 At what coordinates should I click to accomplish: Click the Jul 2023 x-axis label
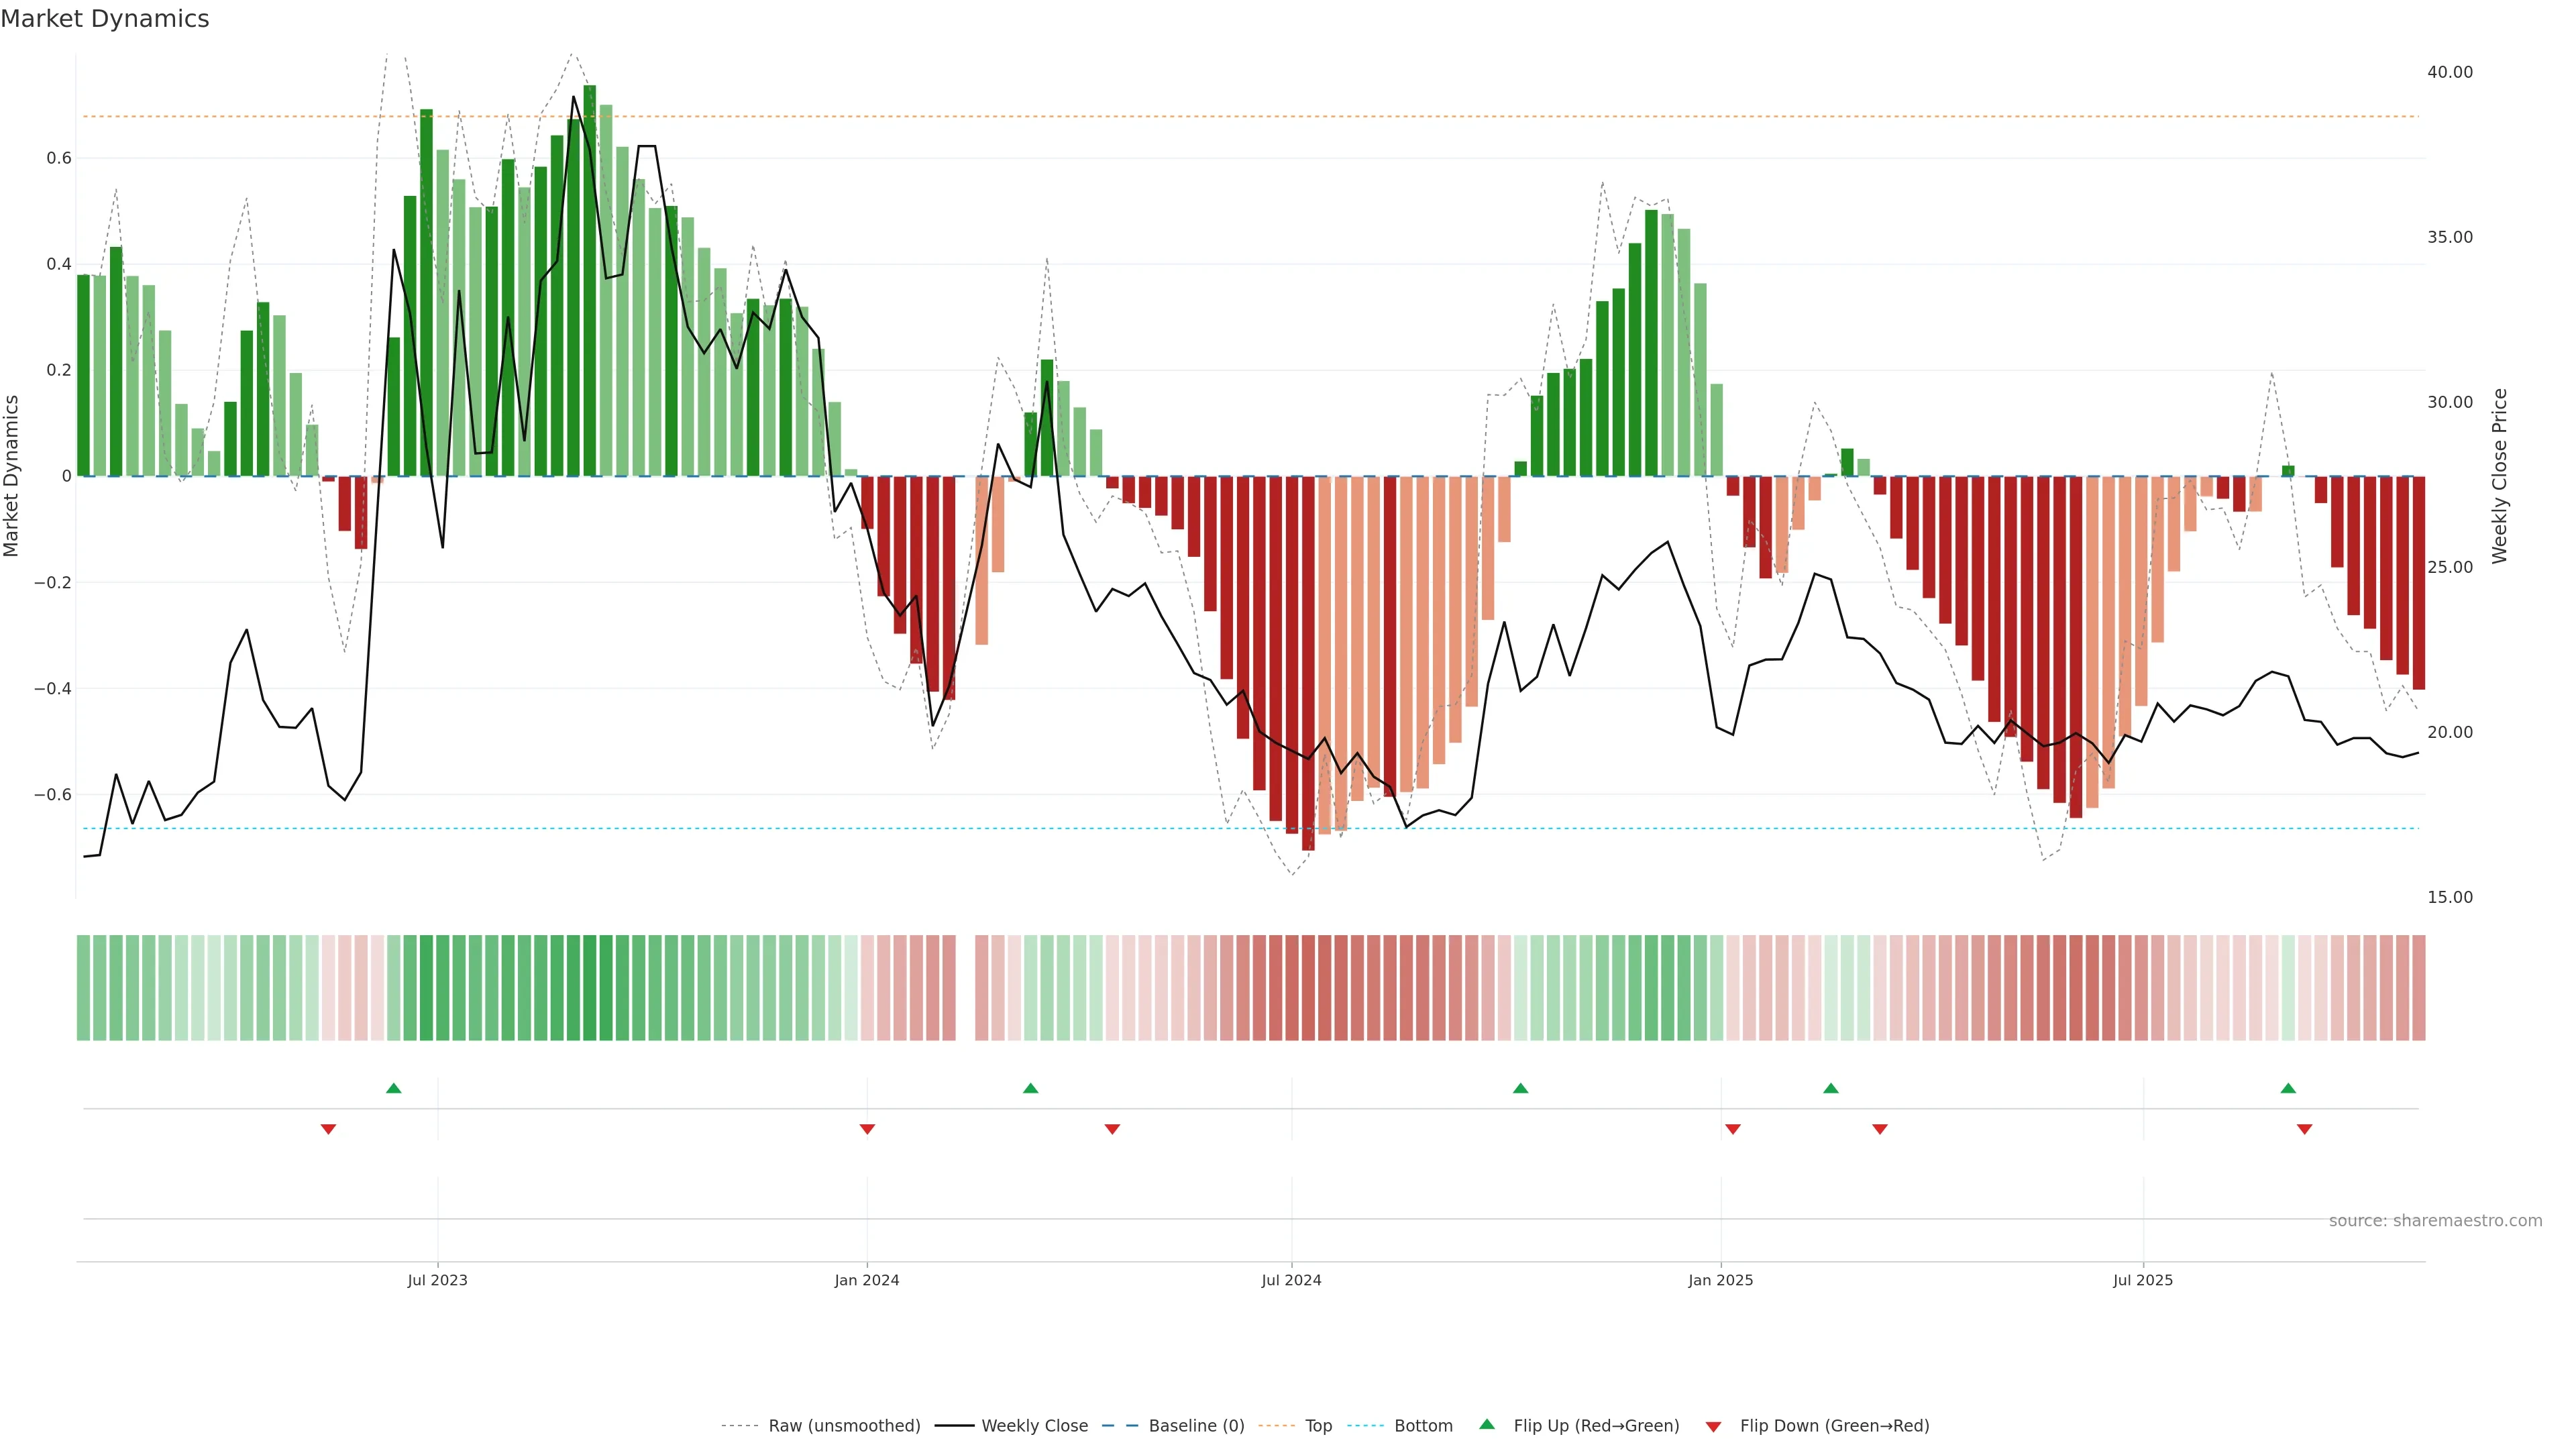click(437, 1280)
